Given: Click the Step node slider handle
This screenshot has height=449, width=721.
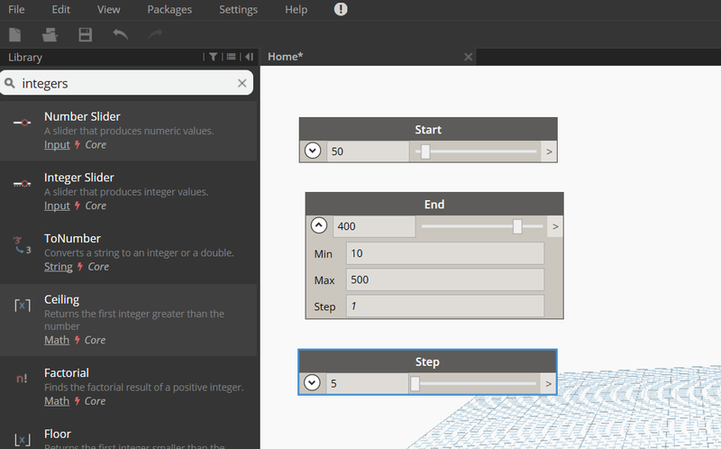Looking at the screenshot, I should point(415,383).
